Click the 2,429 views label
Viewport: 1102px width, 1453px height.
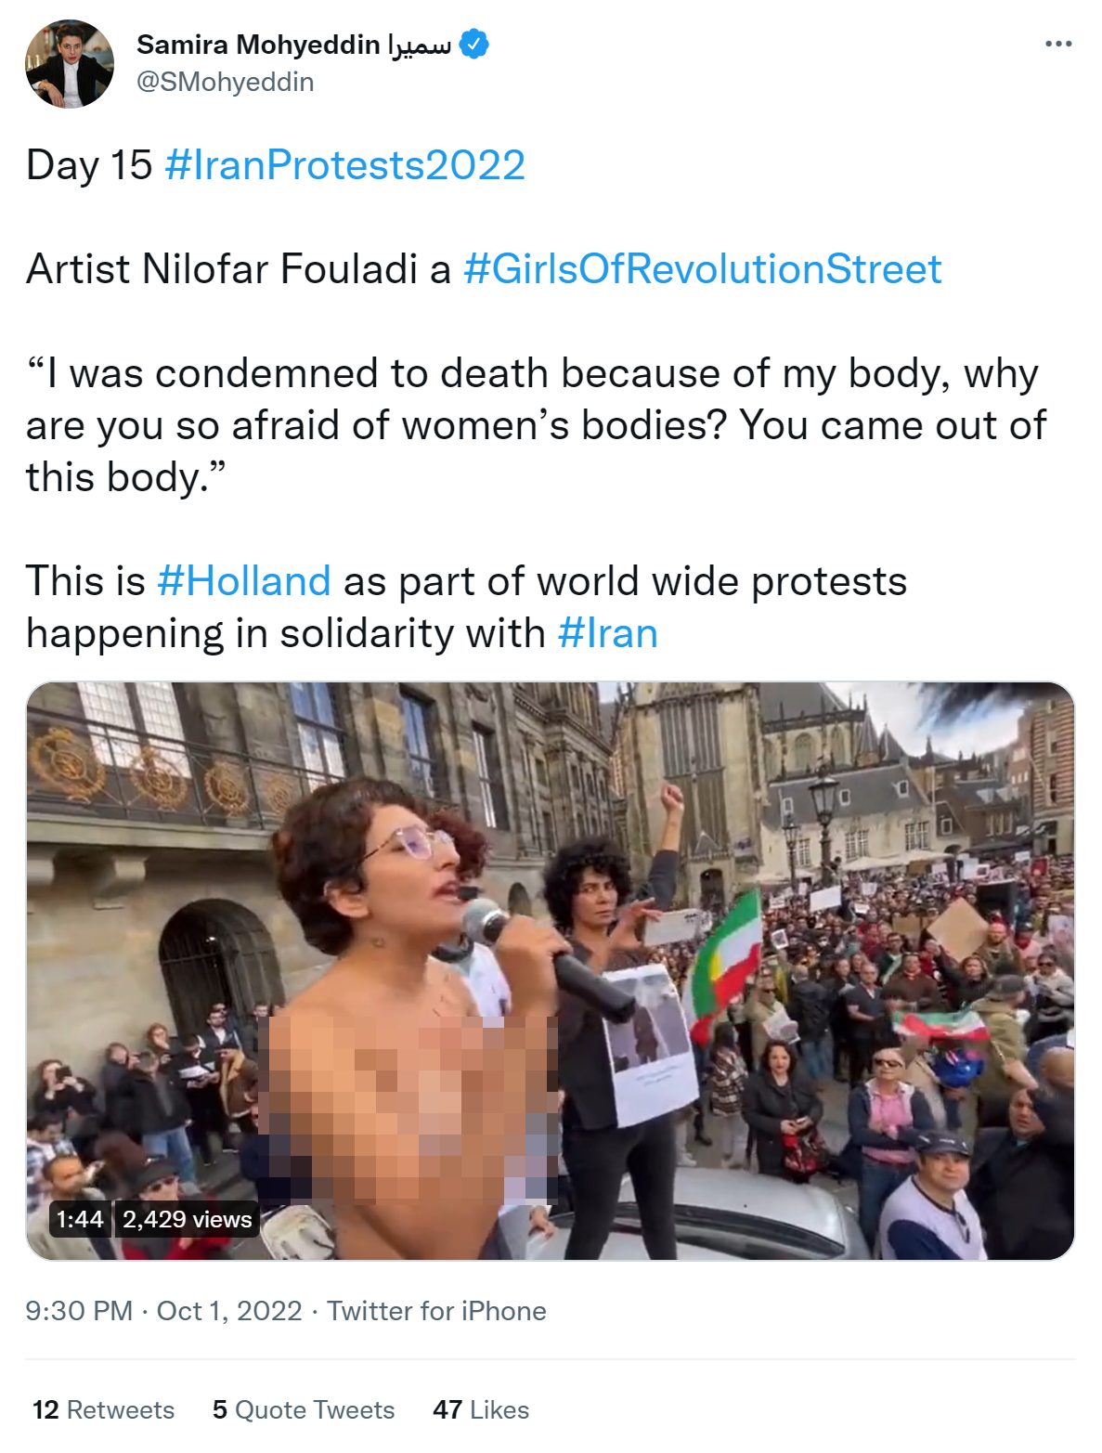(188, 1218)
